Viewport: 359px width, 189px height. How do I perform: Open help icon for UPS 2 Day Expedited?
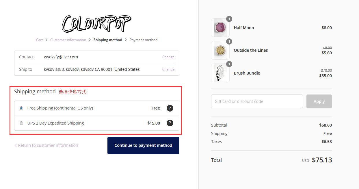click(170, 123)
